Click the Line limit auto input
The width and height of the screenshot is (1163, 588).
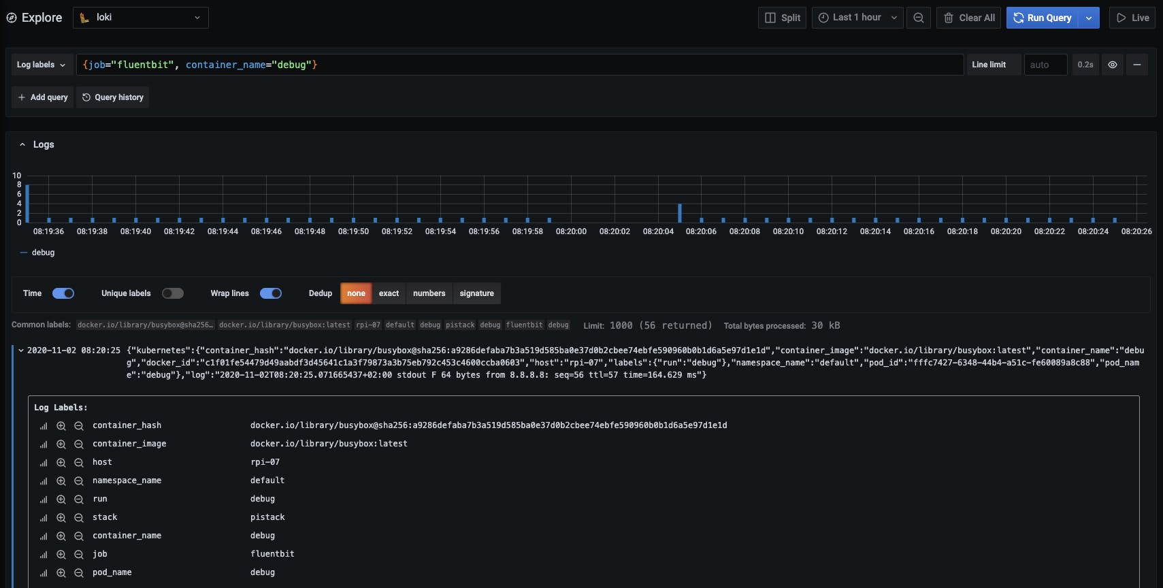1045,65
